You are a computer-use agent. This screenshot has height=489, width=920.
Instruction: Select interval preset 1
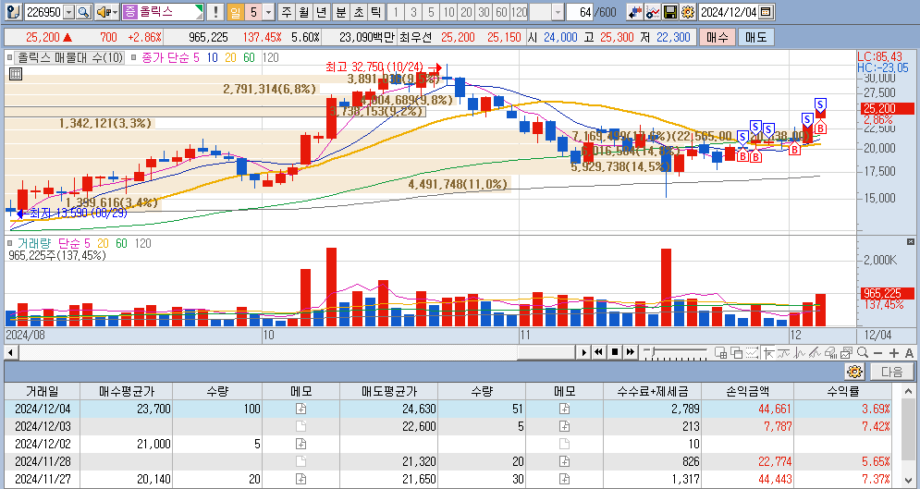coord(396,12)
